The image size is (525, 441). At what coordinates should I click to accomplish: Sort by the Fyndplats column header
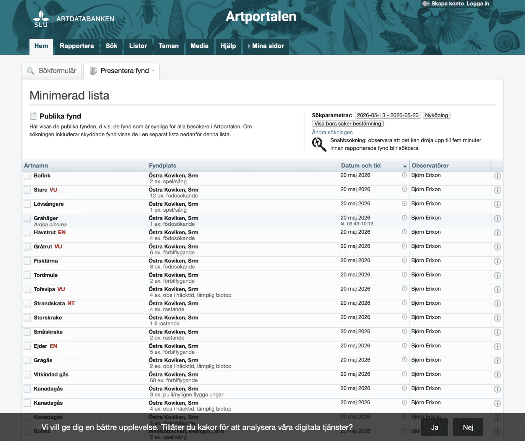pyautogui.click(x=162, y=165)
